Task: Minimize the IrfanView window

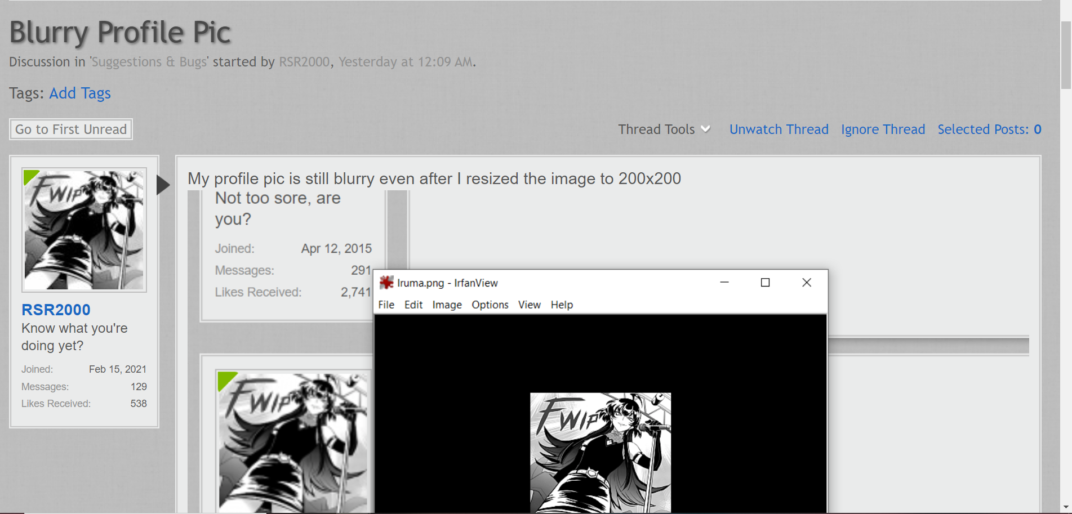Action: [724, 283]
